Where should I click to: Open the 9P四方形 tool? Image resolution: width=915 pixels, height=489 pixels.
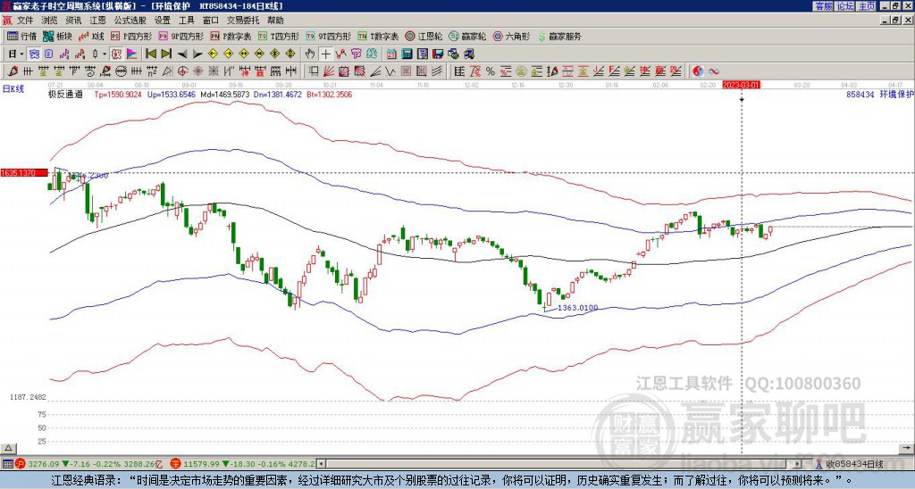click(x=181, y=36)
